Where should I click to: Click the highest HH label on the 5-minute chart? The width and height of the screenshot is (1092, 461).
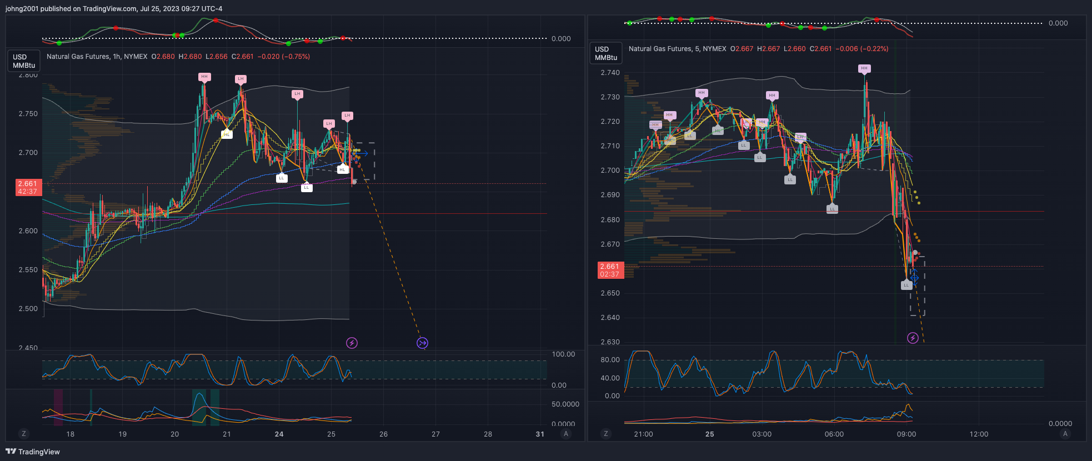(864, 69)
